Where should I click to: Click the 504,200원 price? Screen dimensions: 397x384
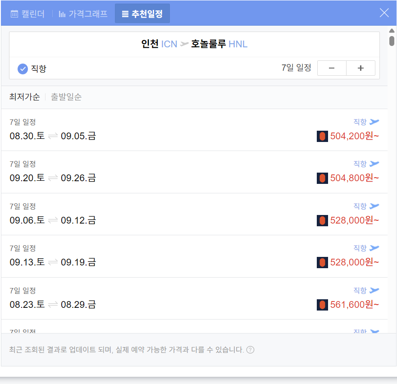click(355, 136)
